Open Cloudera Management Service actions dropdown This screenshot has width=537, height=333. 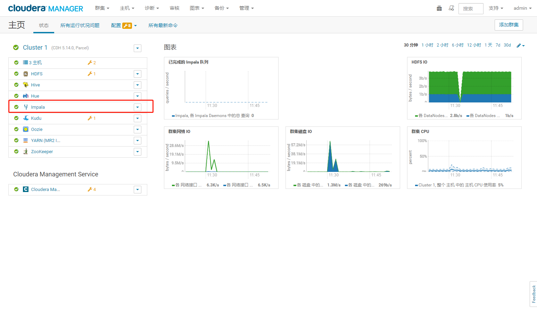[138, 190]
